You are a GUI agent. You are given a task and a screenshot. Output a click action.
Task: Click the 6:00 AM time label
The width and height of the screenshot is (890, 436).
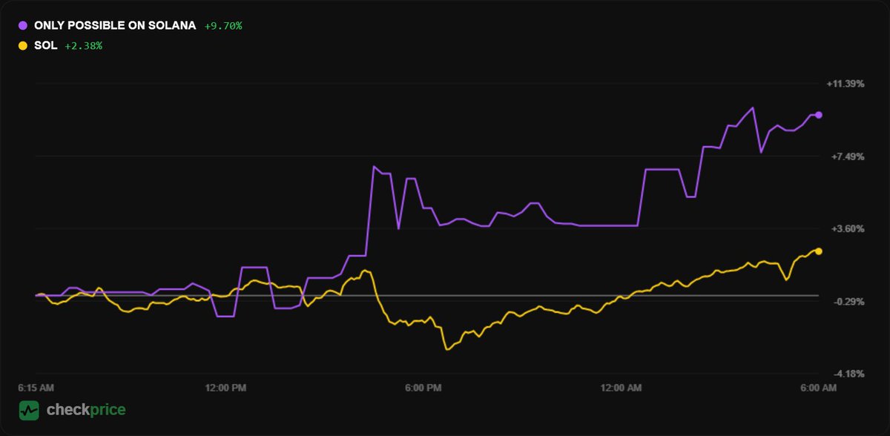819,388
